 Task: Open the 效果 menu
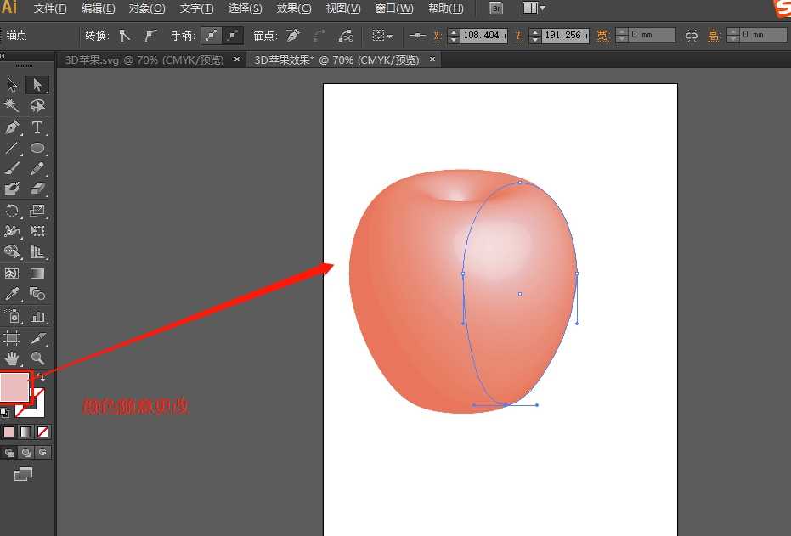tap(293, 8)
